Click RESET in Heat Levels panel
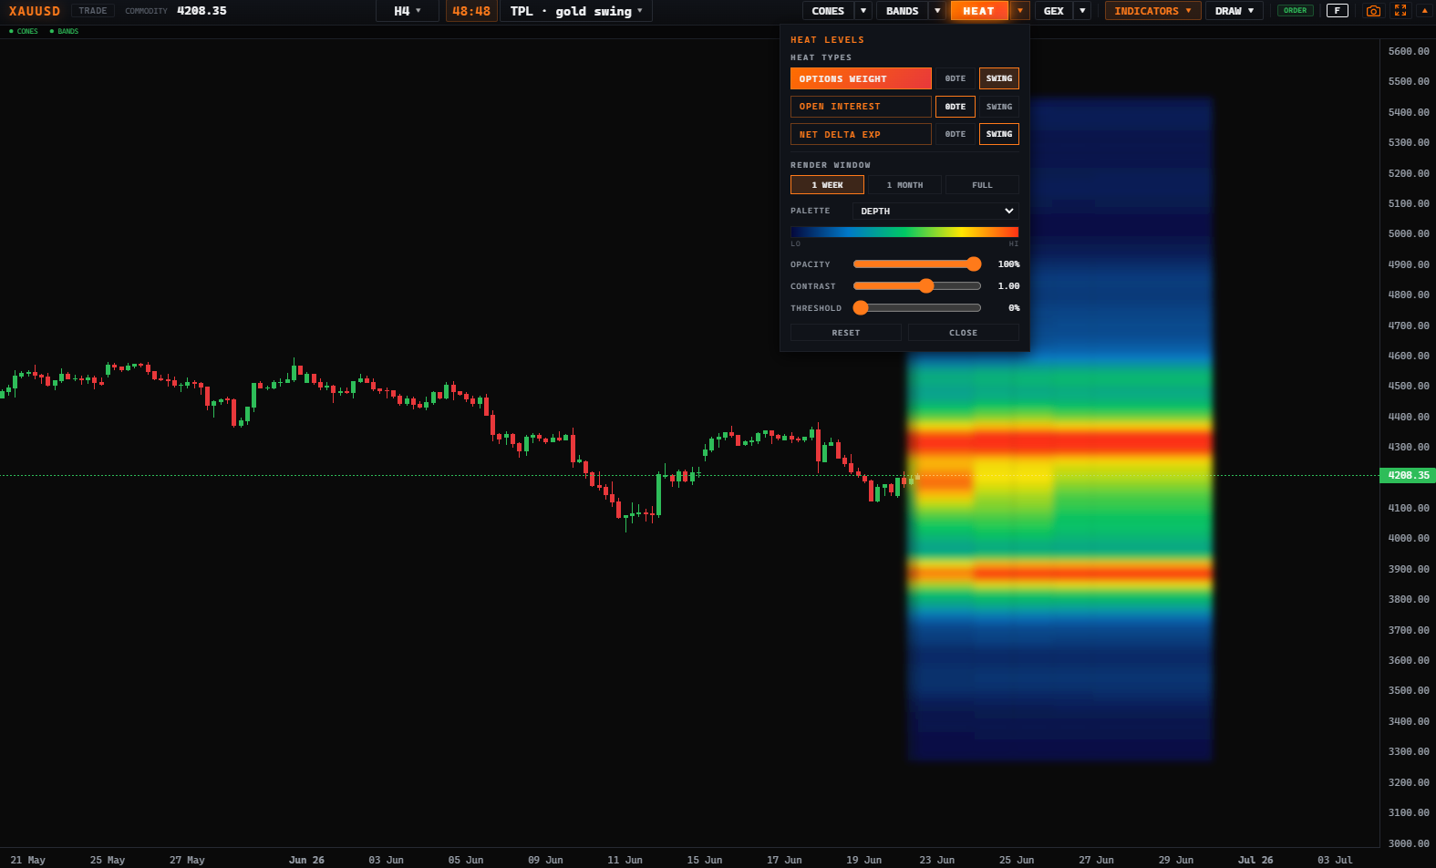 [846, 333]
